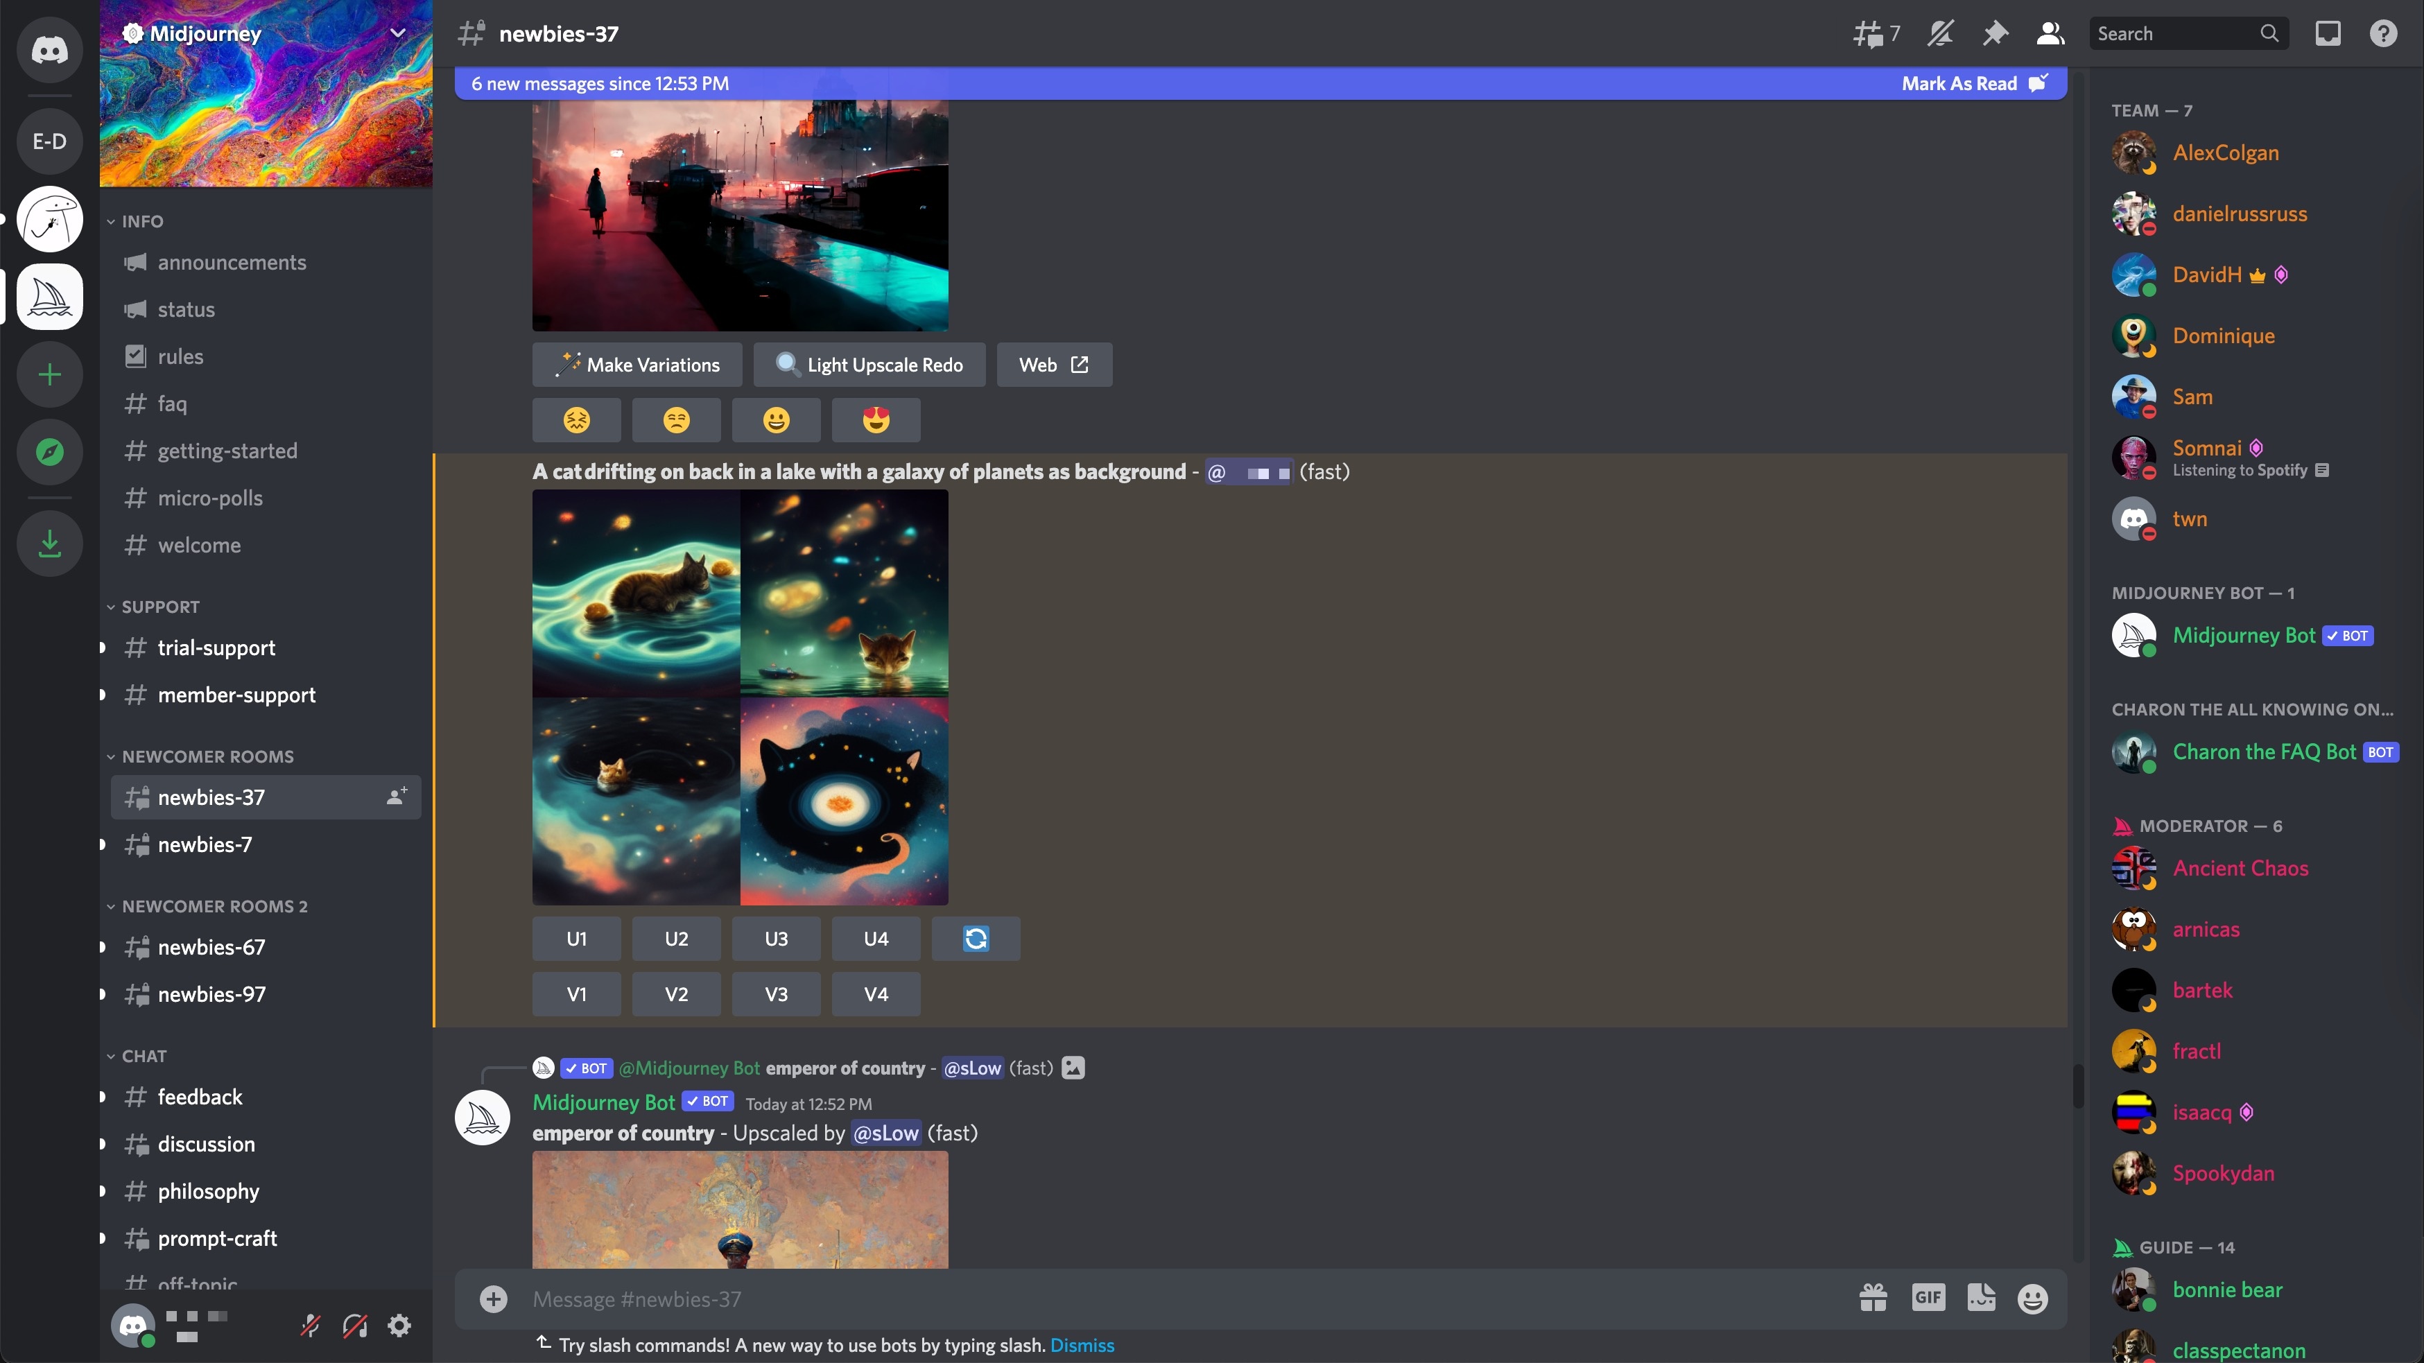Collapse the SUPPORT channel category
Viewport: 2424px width, 1363px height.
click(x=160, y=607)
